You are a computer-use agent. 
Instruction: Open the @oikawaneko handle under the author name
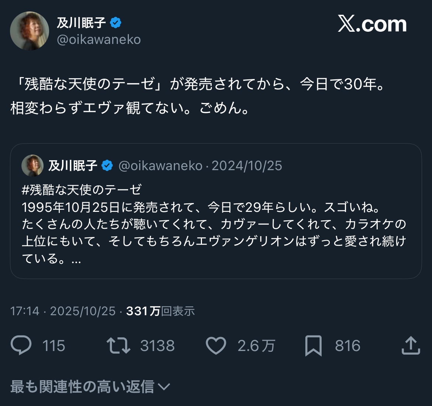[x=99, y=39]
